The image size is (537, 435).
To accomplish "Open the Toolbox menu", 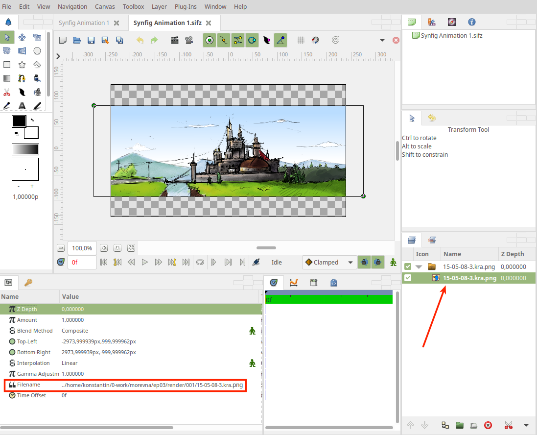I will pyautogui.click(x=133, y=6).
